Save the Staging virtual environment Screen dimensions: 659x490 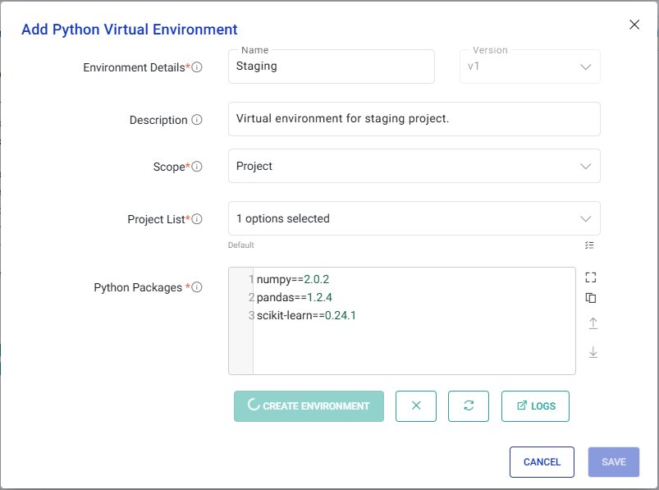pos(613,462)
